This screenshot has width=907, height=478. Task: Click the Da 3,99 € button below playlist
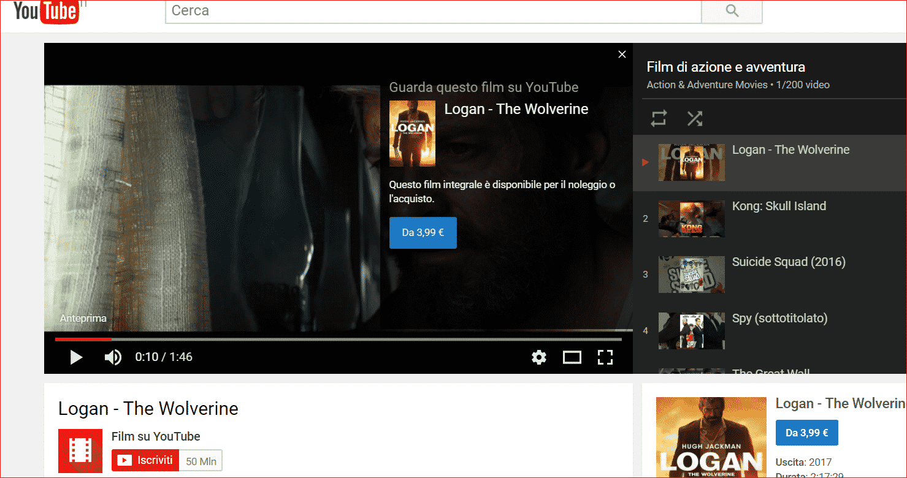(807, 433)
